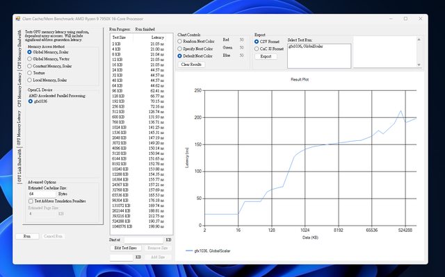
Task: Select Random Next Color option
Action: (x=196, y=42)
